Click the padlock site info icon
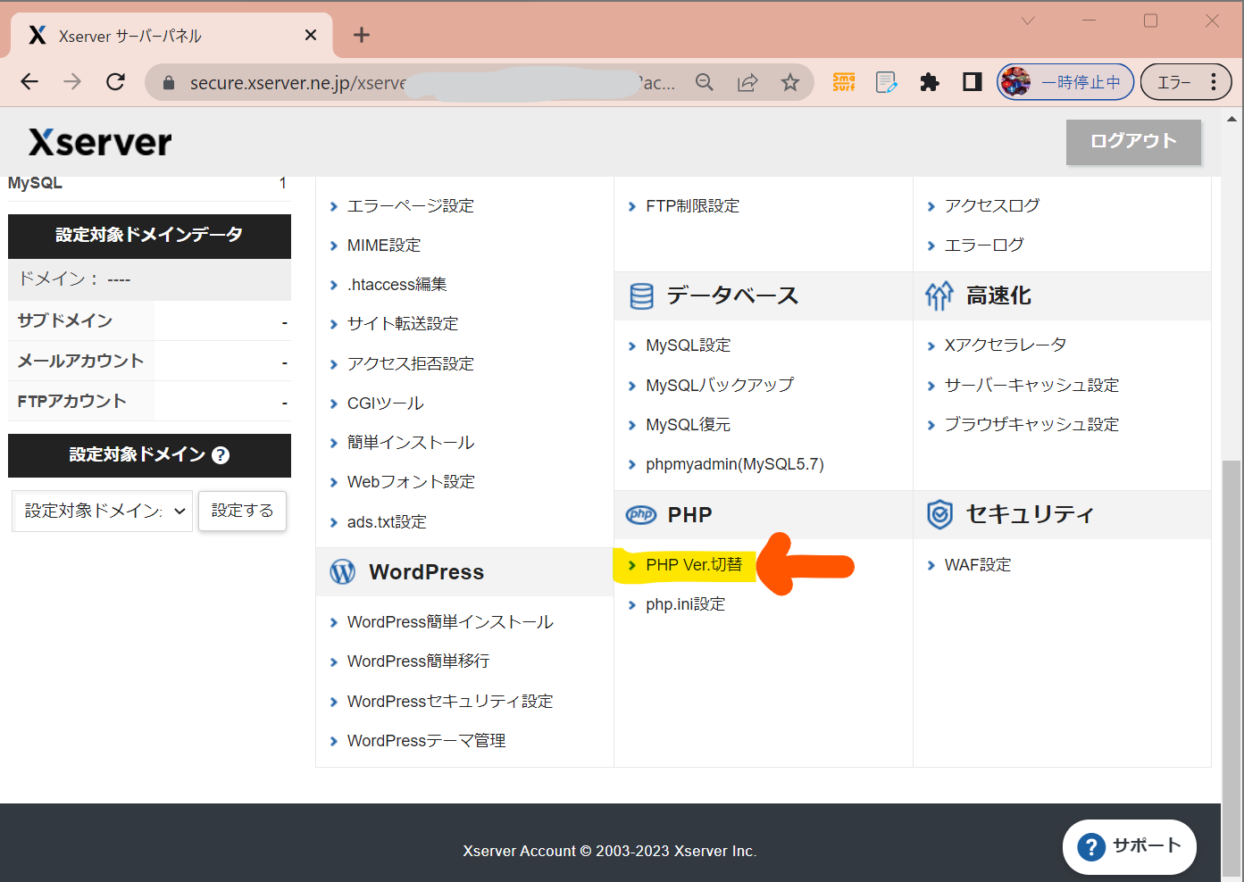 pos(168,83)
